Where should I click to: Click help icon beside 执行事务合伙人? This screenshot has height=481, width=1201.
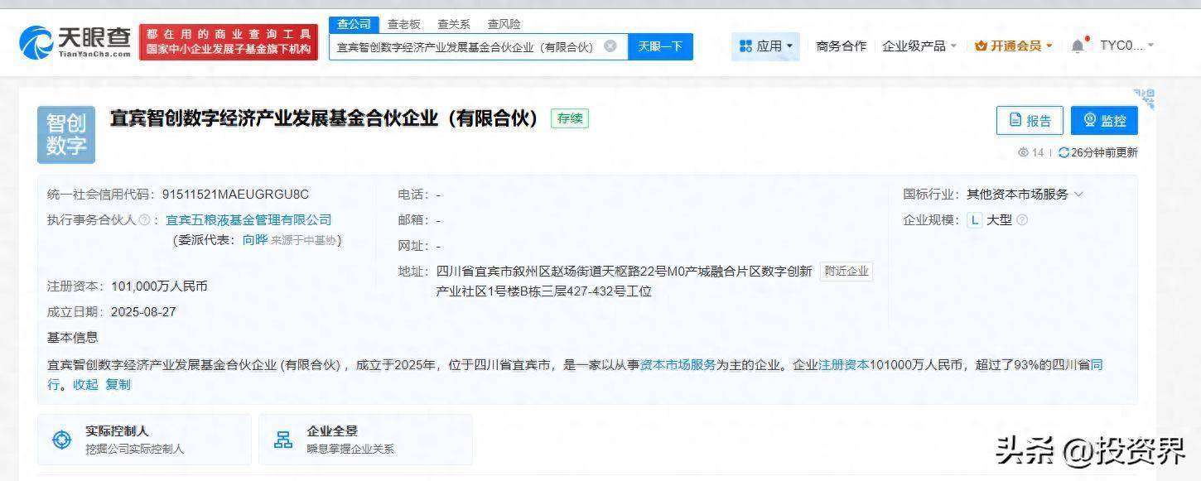[x=144, y=220]
